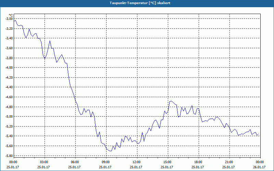The height and width of the screenshot is (171, 274).
Task: Click the -3,40 y-axis value
Action: pos(9,38)
